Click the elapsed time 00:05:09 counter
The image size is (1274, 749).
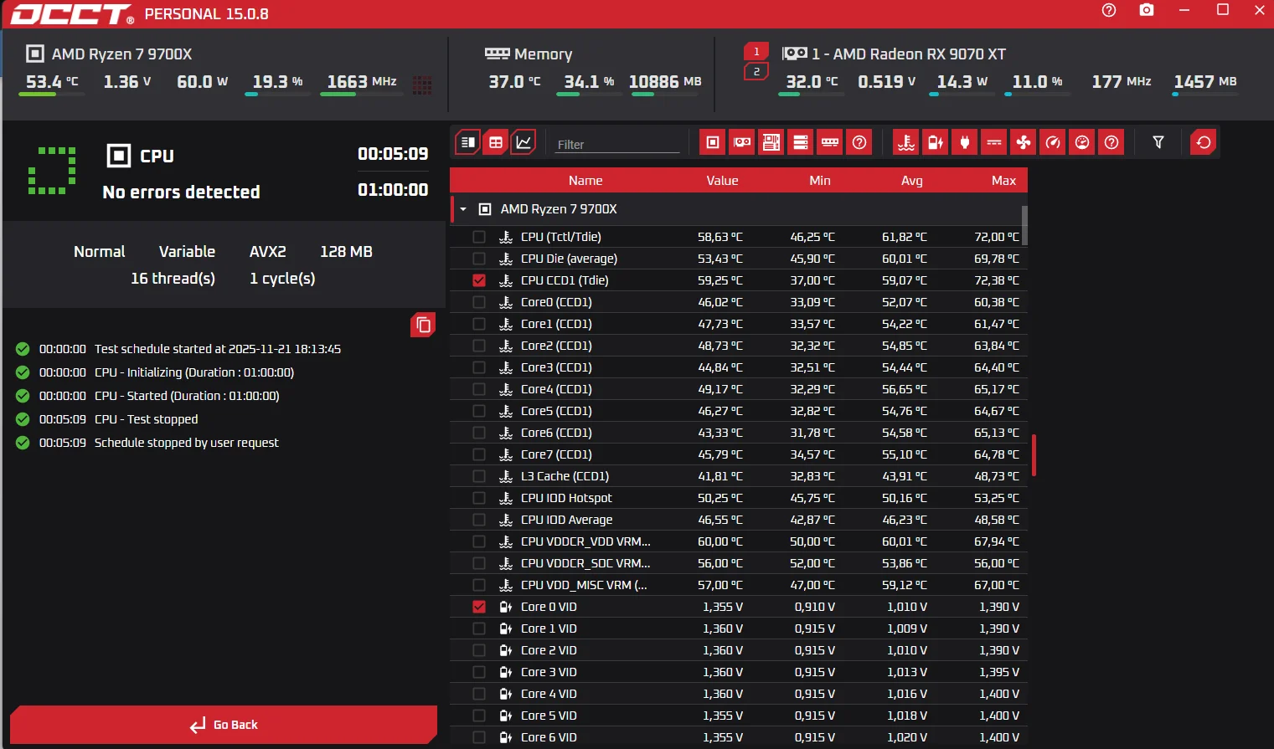[x=393, y=154]
